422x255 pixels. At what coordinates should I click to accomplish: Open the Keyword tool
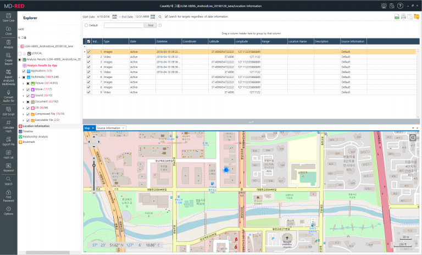coord(8,167)
